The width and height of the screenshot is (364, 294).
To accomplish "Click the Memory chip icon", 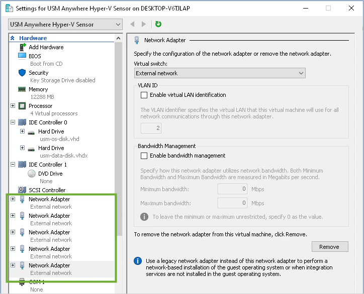I will pos(22,89).
